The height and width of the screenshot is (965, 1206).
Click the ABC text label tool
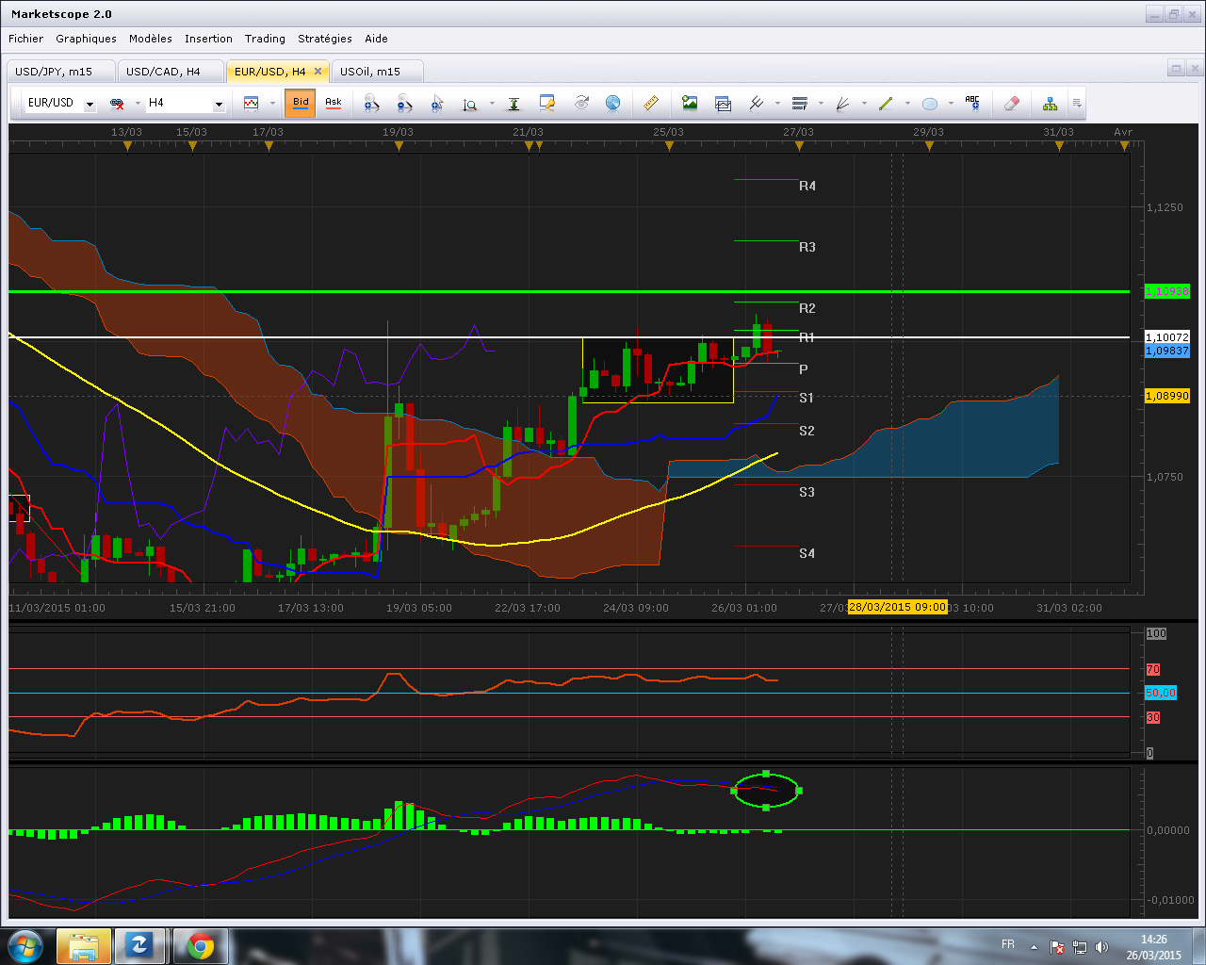[972, 104]
